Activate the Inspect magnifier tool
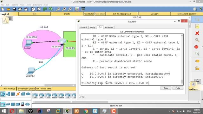Image resolution: width=203 pixels, height=114 pixels. pyautogui.click(x=197, y=40)
